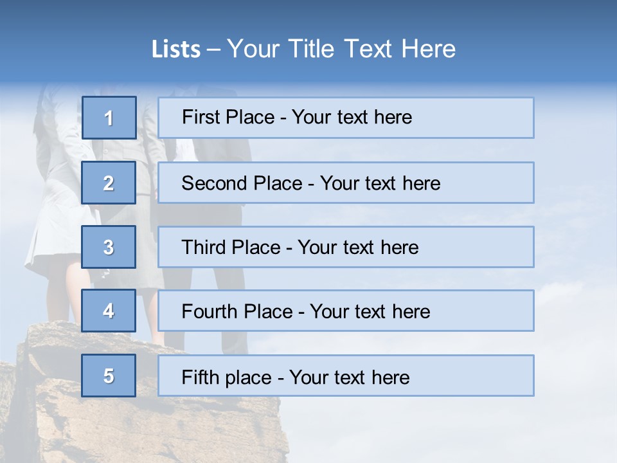Click the words Your text here in First Place

click(352, 117)
